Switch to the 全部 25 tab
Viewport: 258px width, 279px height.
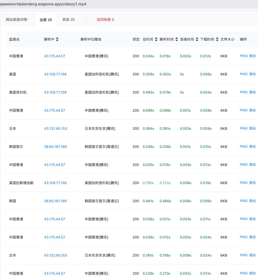(x=46, y=20)
